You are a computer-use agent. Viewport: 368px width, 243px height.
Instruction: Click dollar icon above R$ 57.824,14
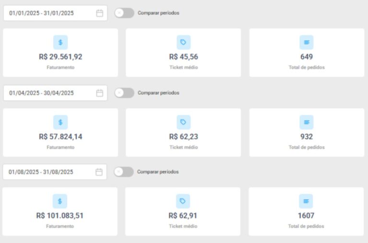[x=60, y=122]
